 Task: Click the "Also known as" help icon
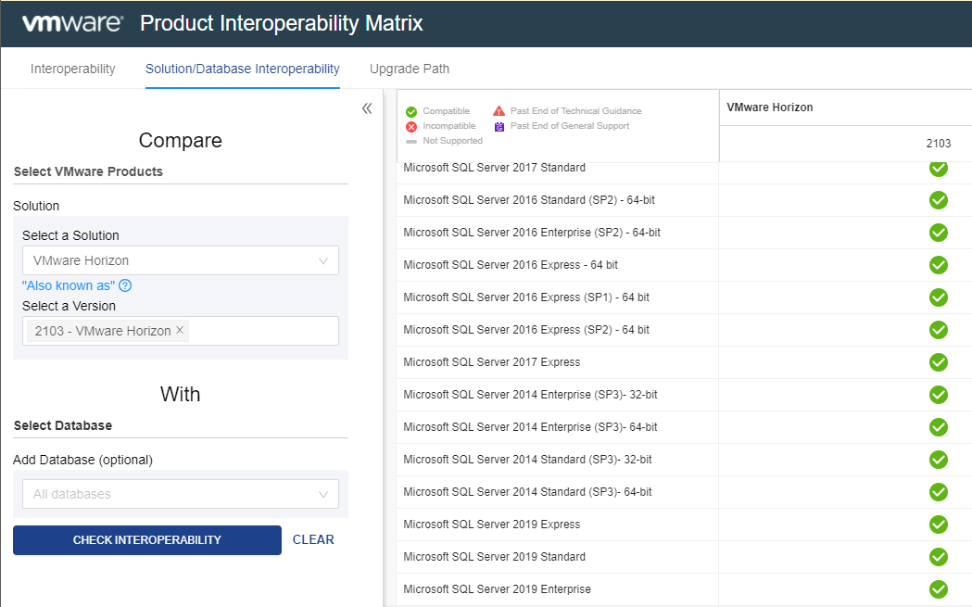tap(125, 285)
